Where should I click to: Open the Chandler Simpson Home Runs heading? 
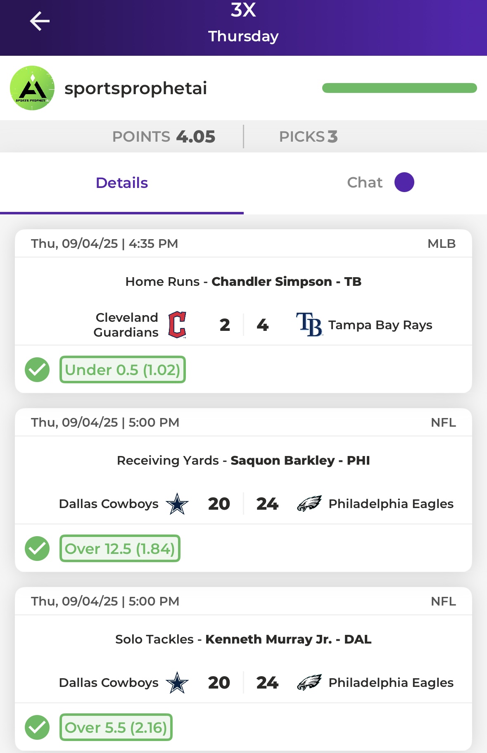[243, 282]
